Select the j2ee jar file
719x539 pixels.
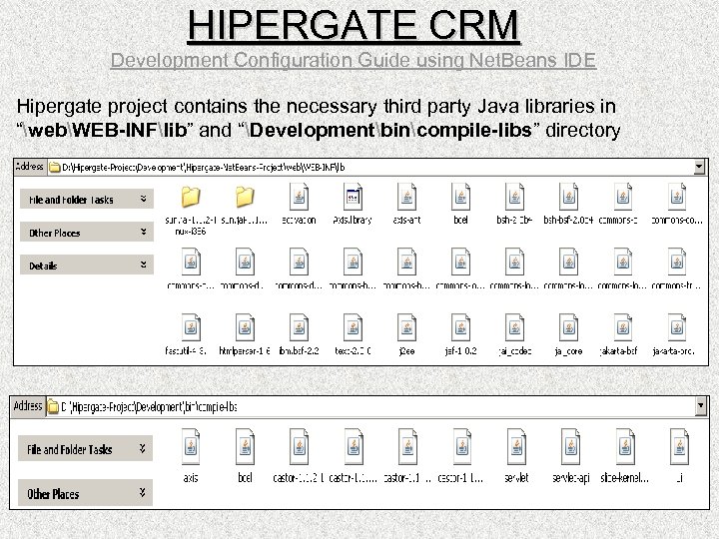(406, 327)
